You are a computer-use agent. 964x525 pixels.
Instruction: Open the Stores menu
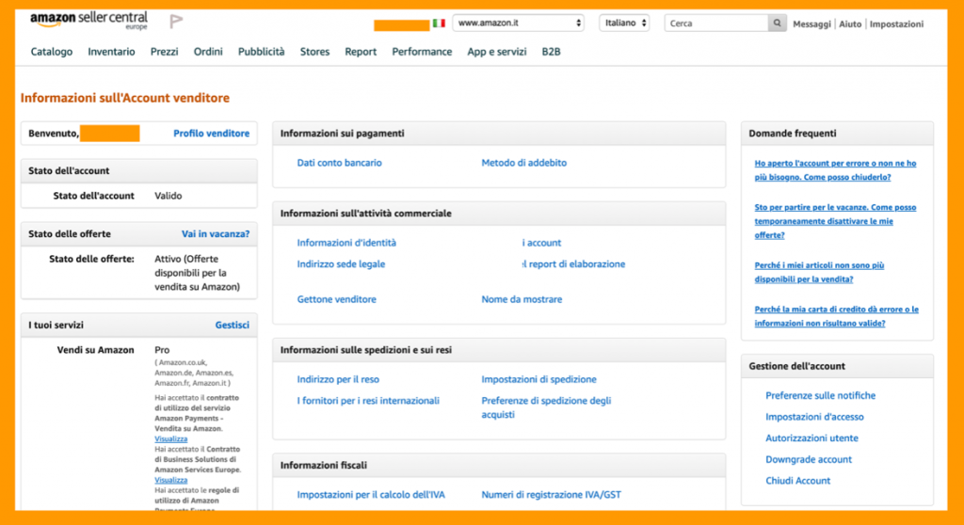point(314,52)
